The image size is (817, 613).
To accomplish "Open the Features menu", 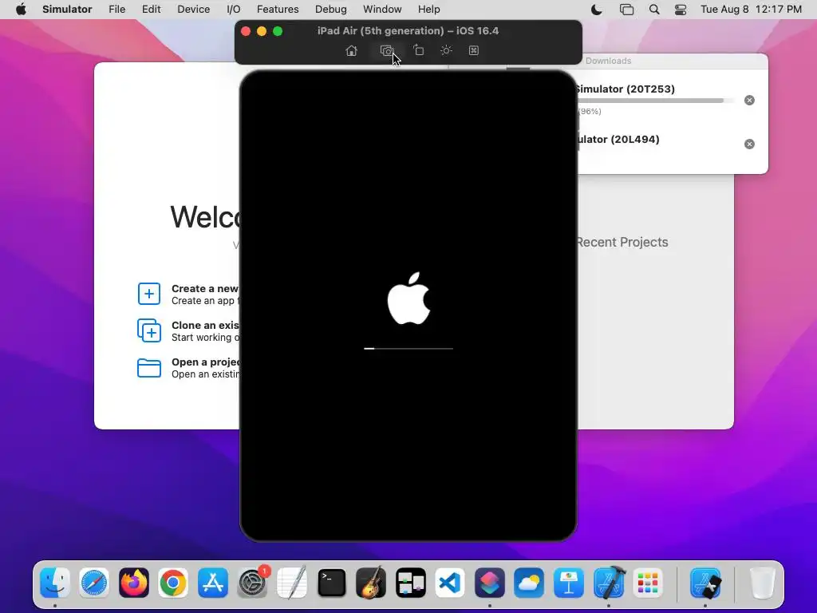I will (x=278, y=10).
